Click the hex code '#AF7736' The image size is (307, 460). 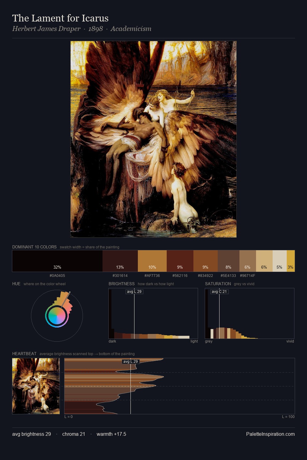point(152,275)
